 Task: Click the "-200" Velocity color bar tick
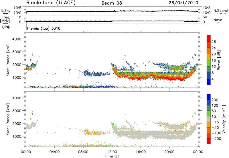pos(216,139)
